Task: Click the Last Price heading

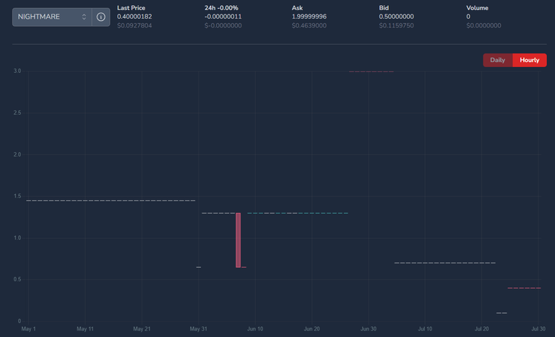Action: click(132, 8)
